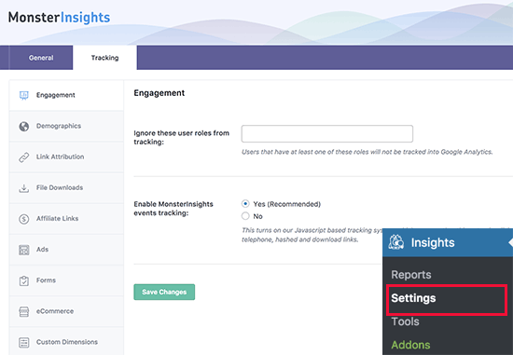The height and width of the screenshot is (355, 513).
Task: Switch to the Tracking tab
Action: (x=104, y=58)
